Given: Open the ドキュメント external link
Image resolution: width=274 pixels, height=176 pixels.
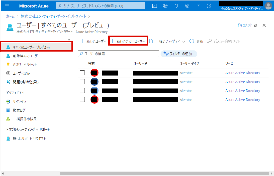Looking at the screenshot, I should pyautogui.click(x=247, y=25).
